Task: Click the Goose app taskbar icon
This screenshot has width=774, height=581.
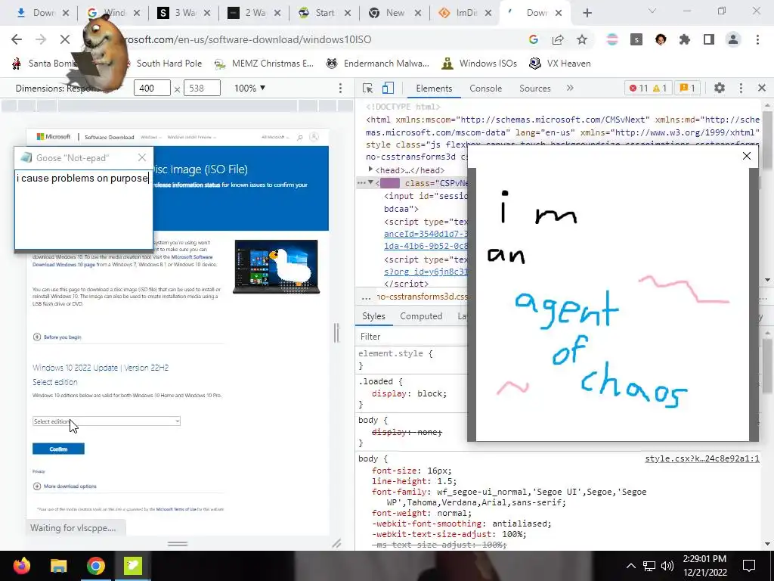Action: [x=133, y=566]
